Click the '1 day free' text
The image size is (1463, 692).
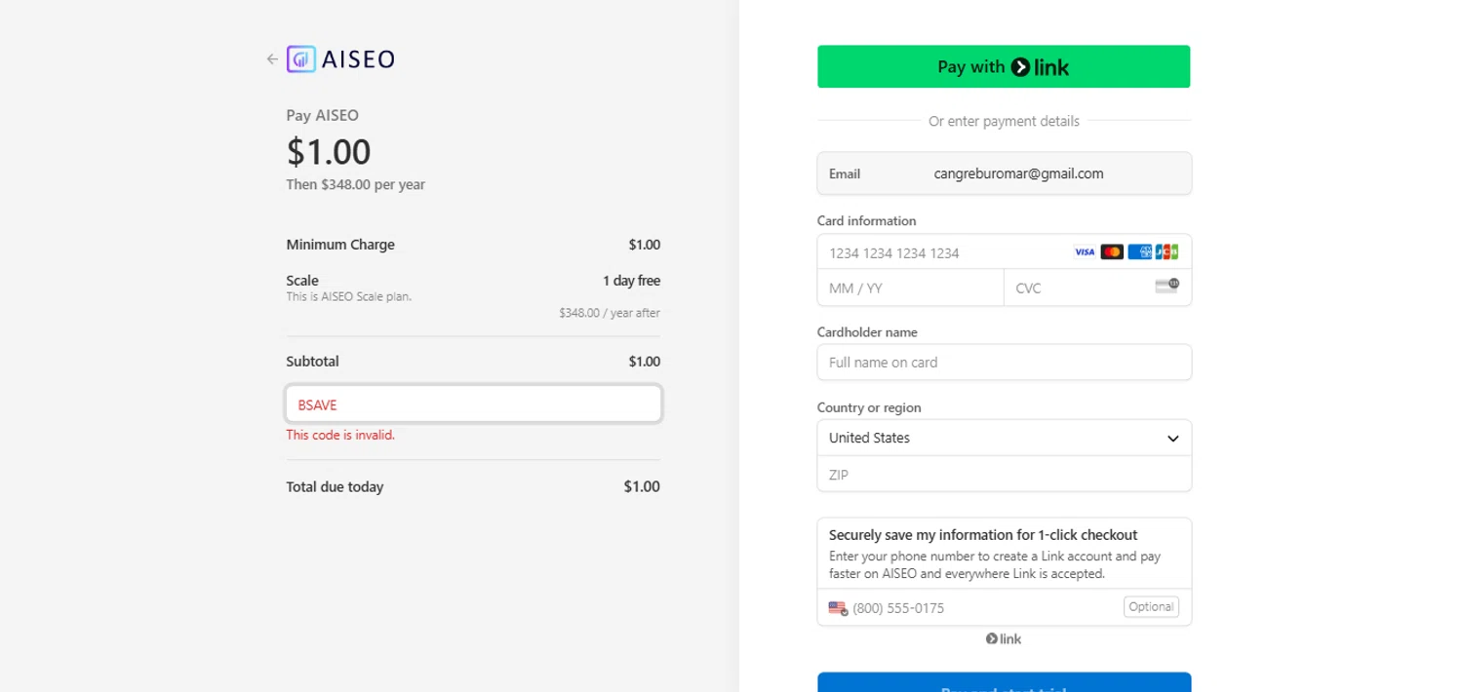[x=631, y=281]
